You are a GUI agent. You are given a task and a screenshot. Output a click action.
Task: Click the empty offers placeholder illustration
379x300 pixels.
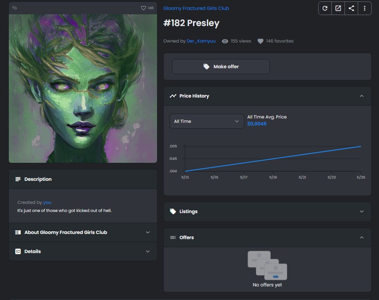pyautogui.click(x=267, y=266)
